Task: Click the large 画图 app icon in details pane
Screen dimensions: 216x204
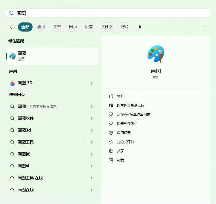Action: tap(156, 54)
